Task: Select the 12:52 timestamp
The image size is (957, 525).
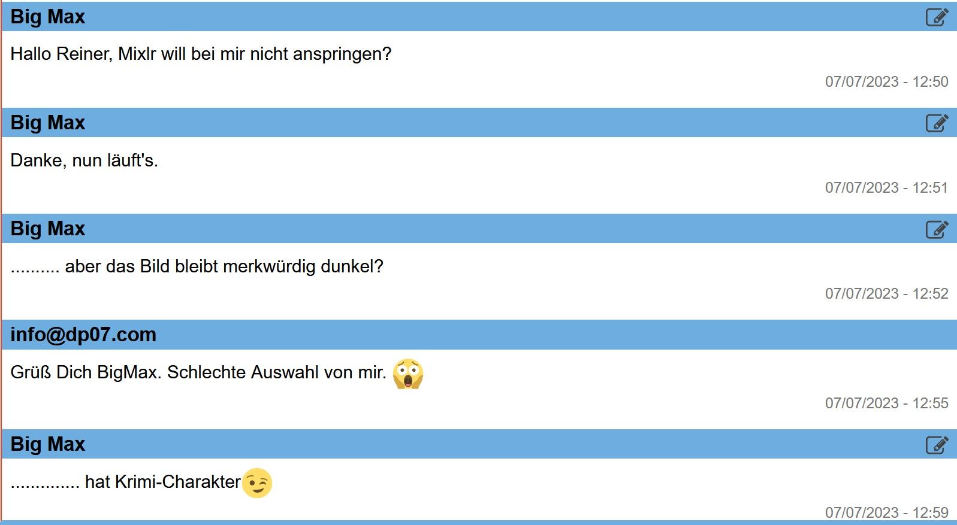Action: (x=886, y=293)
